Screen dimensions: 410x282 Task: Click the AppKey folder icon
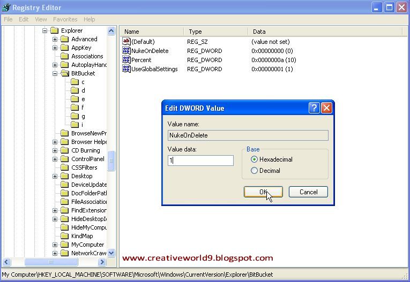pos(65,48)
